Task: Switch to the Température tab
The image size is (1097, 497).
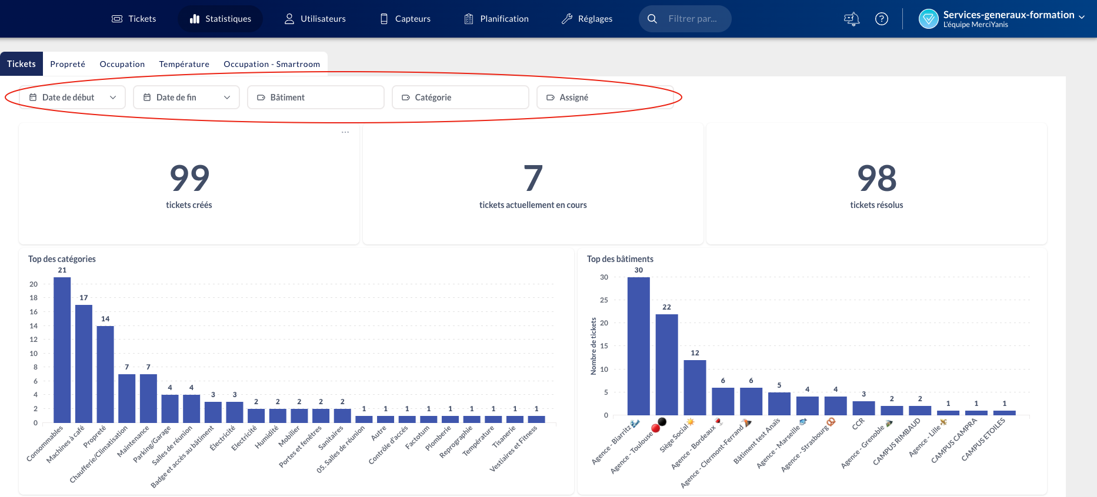Action: point(184,64)
